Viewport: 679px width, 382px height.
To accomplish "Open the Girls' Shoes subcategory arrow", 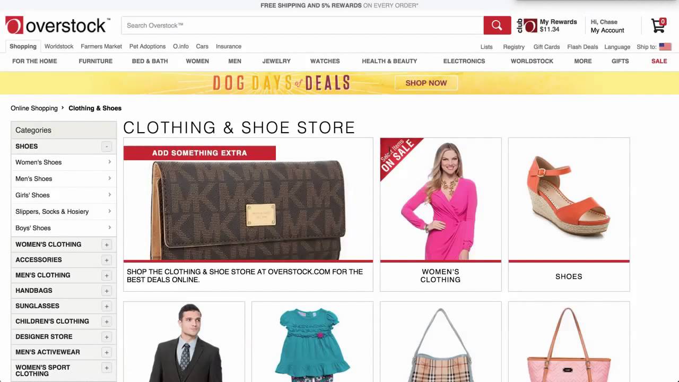I will pos(109,195).
